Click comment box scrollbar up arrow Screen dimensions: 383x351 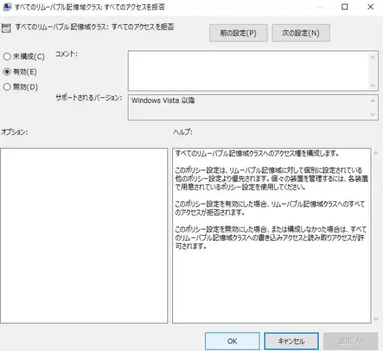click(x=372, y=57)
